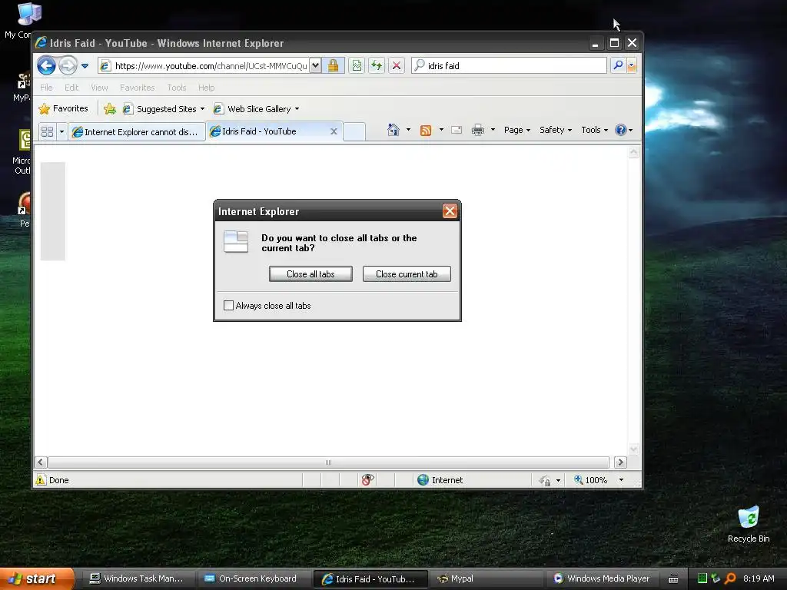This screenshot has width=787, height=590.
Task: Run search with the magnifier button
Action: [x=619, y=66]
